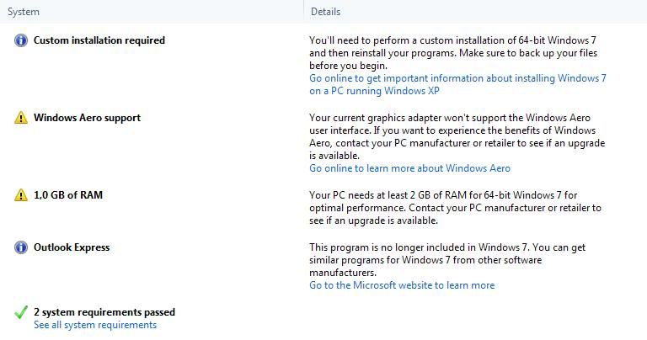Select the Custom installation required heading

click(x=99, y=40)
